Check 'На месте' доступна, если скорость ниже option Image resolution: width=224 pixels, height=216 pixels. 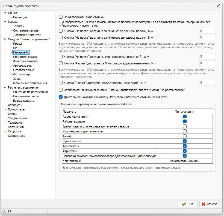pos(61,57)
